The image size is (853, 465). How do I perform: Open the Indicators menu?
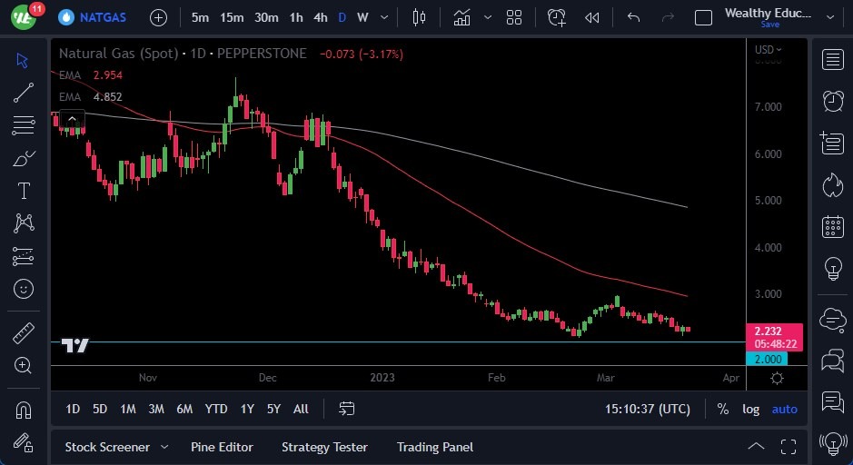(461, 18)
